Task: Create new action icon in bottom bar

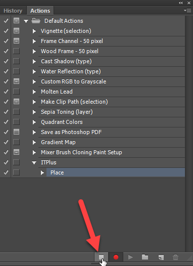Action: click(x=161, y=257)
